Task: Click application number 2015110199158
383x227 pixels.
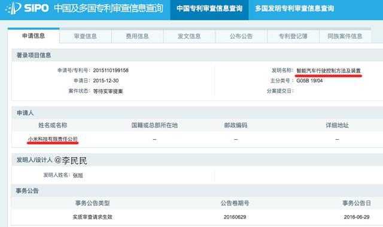Action: (111, 70)
